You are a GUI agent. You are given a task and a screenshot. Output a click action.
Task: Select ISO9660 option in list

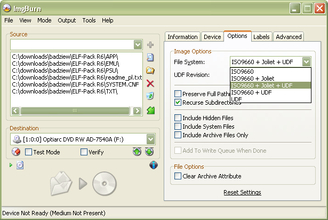[x=270, y=72]
